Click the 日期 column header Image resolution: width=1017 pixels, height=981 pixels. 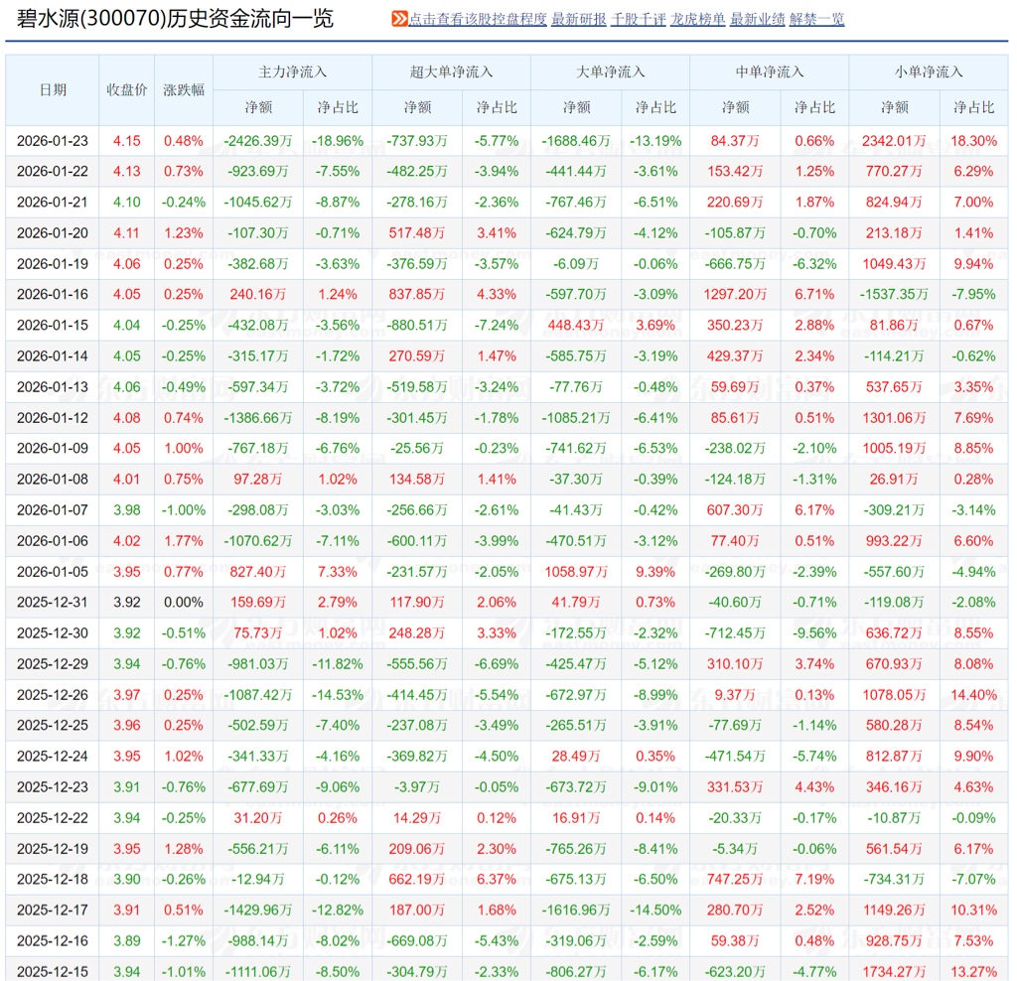click(53, 89)
